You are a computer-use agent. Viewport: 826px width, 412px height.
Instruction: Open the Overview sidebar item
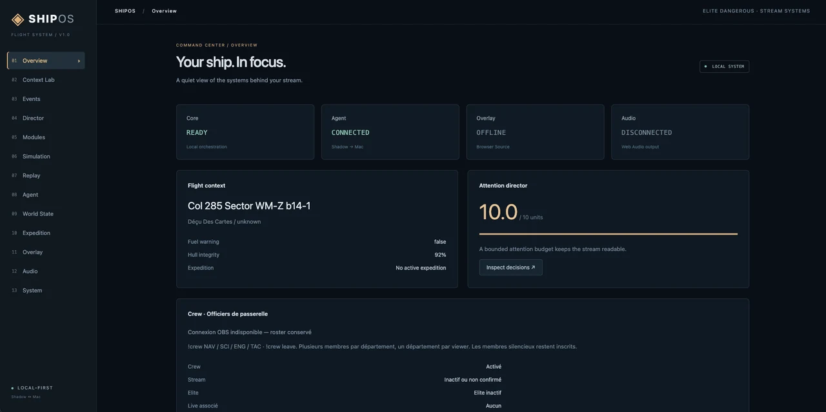46,61
